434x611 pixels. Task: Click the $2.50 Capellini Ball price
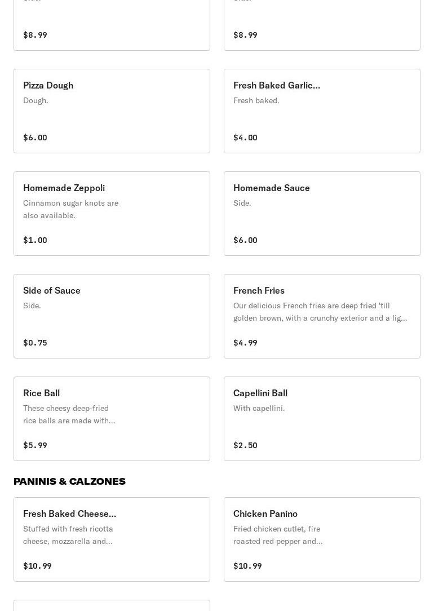coord(245,445)
